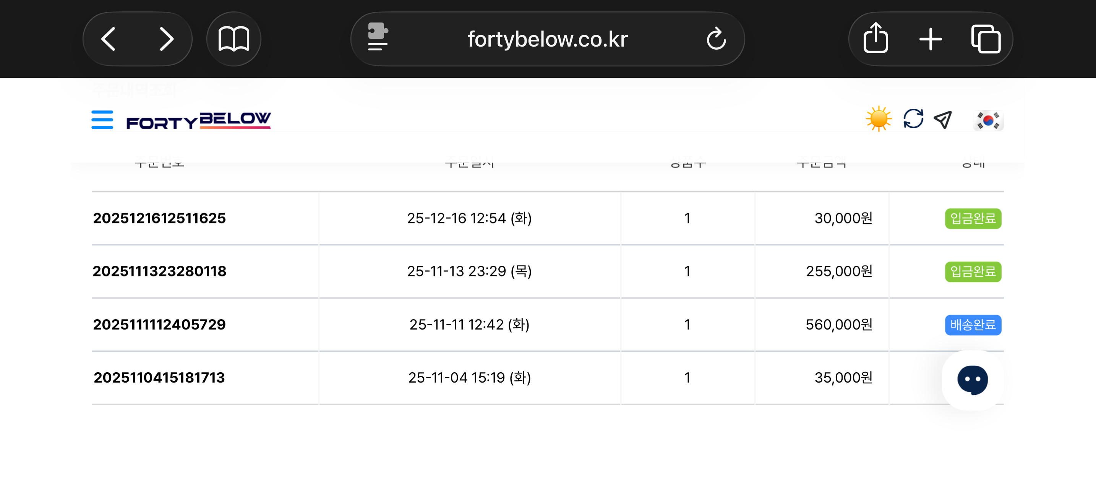
Task: Open the chat support bubble
Action: (972, 380)
